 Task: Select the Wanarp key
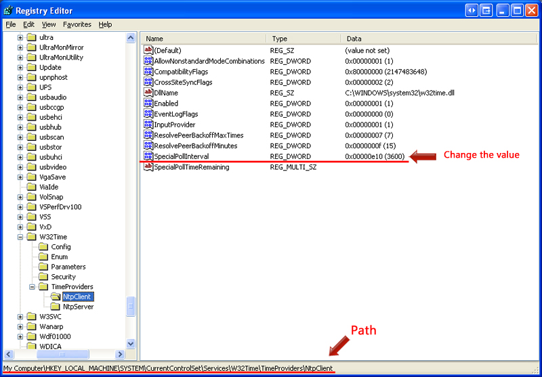tap(51, 327)
